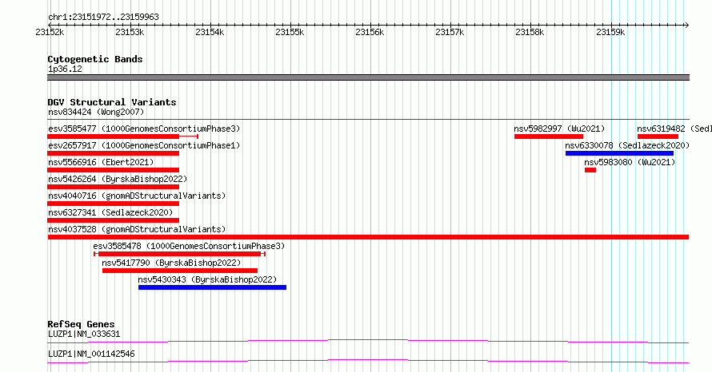The height and width of the screenshot is (372, 712).
Task: Open the nsv5982997 (Wu2021) variant label
Action: tap(559, 129)
